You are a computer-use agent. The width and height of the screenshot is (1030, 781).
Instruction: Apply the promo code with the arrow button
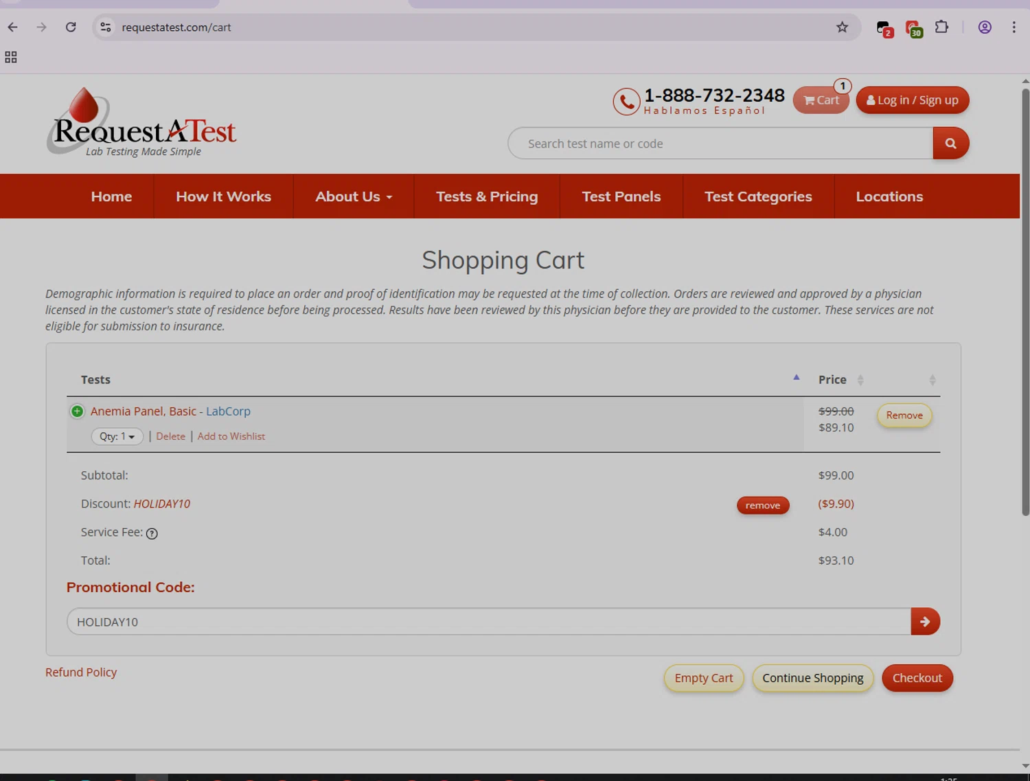click(925, 622)
